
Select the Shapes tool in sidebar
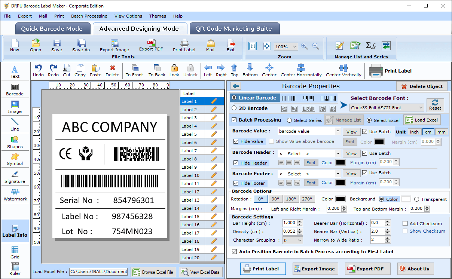15,142
